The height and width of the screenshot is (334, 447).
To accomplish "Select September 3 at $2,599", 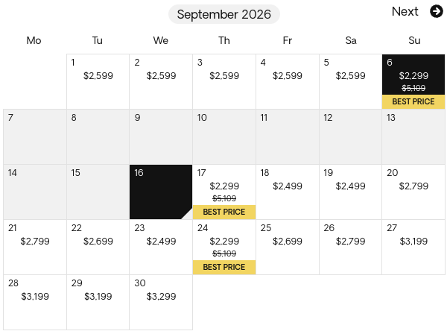I will pyautogui.click(x=224, y=81).
